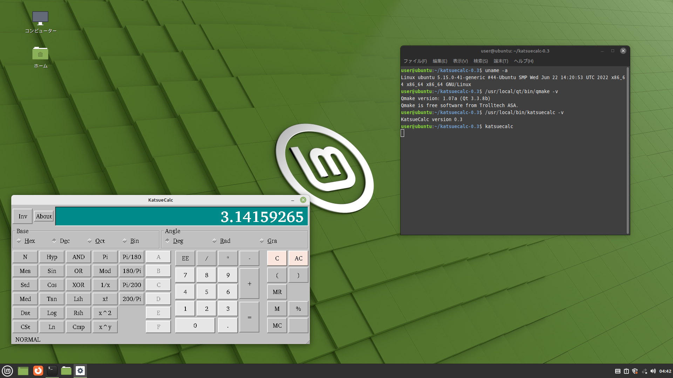Open the View menu in terminal
The width and height of the screenshot is (673, 378).
coord(460,61)
